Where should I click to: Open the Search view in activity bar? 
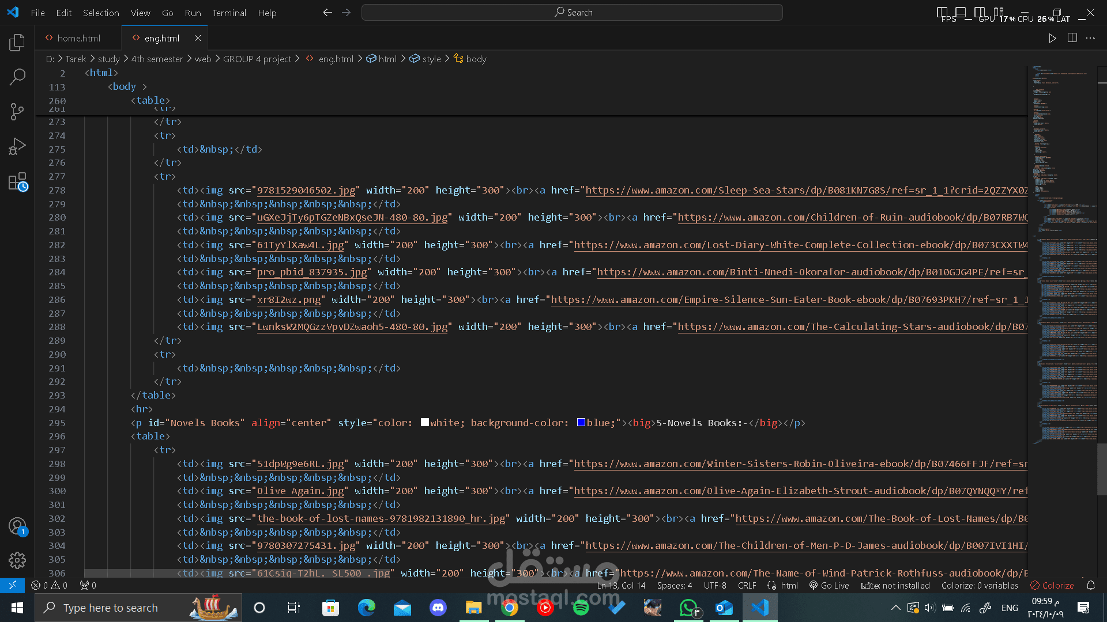(17, 77)
